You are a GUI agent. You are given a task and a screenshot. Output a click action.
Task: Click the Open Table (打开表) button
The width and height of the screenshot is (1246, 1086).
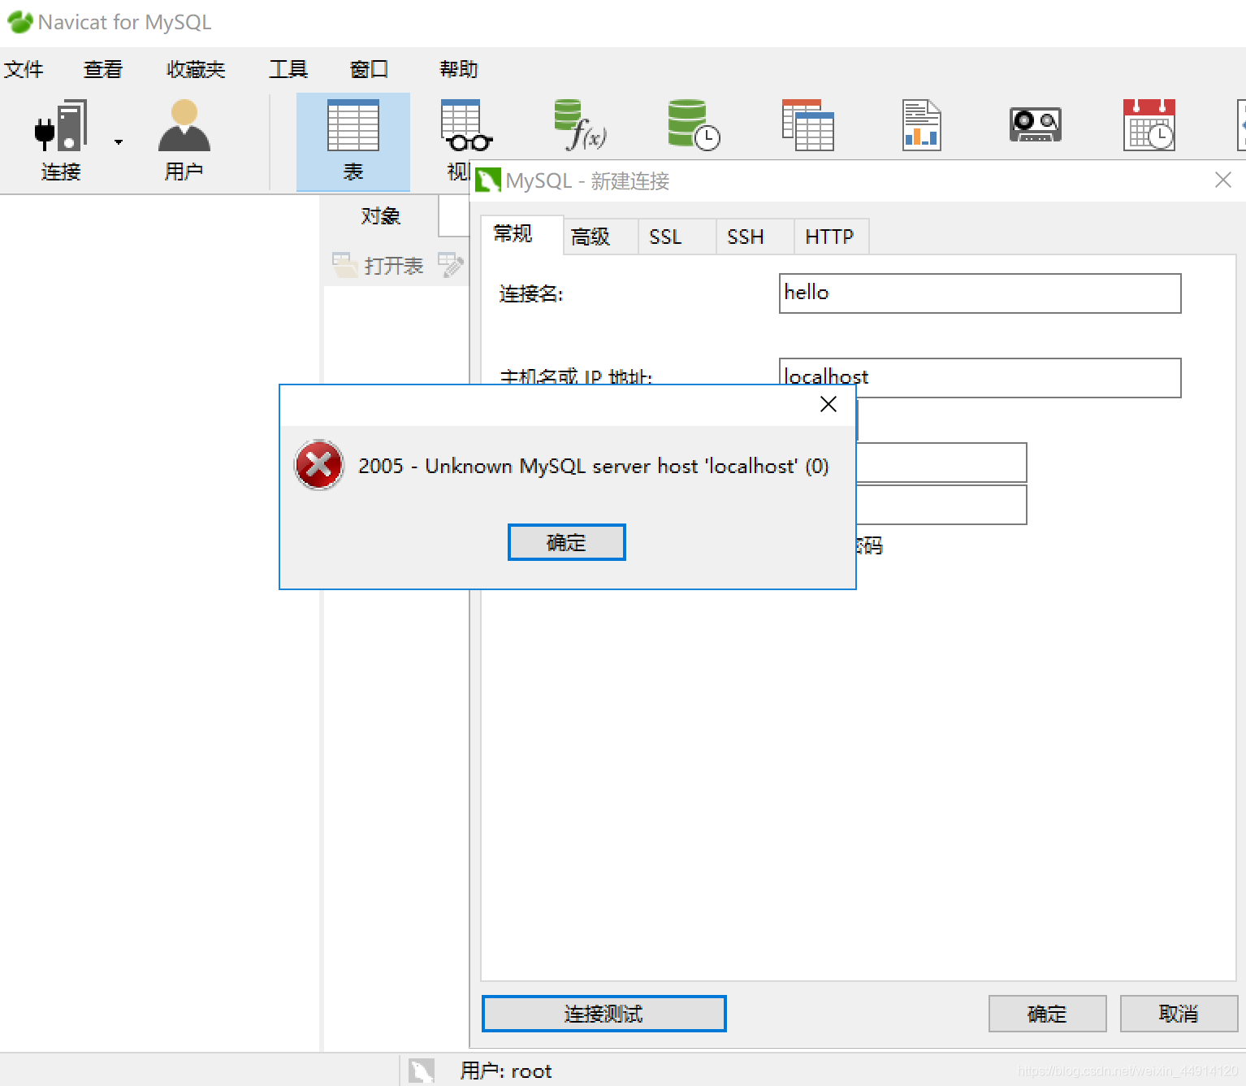[378, 265]
